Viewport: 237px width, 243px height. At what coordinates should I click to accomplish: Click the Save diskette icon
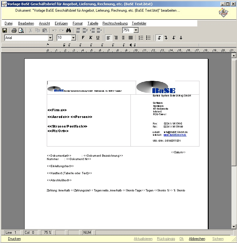[5, 30]
